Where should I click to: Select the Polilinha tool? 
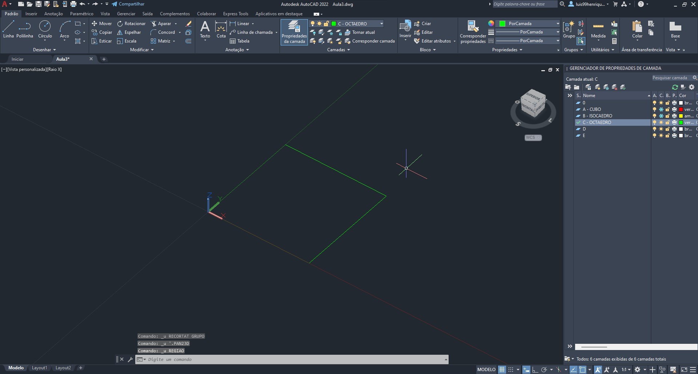[25, 29]
